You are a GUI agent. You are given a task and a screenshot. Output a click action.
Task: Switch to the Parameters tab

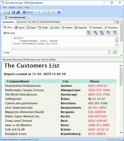click(x=96, y=28)
